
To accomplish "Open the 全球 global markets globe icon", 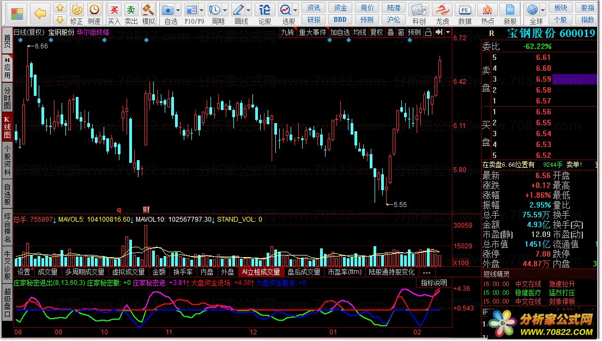I will click(x=533, y=10).
